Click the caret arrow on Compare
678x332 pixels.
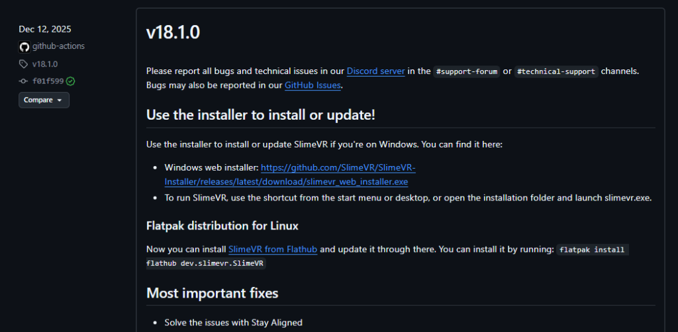point(60,101)
